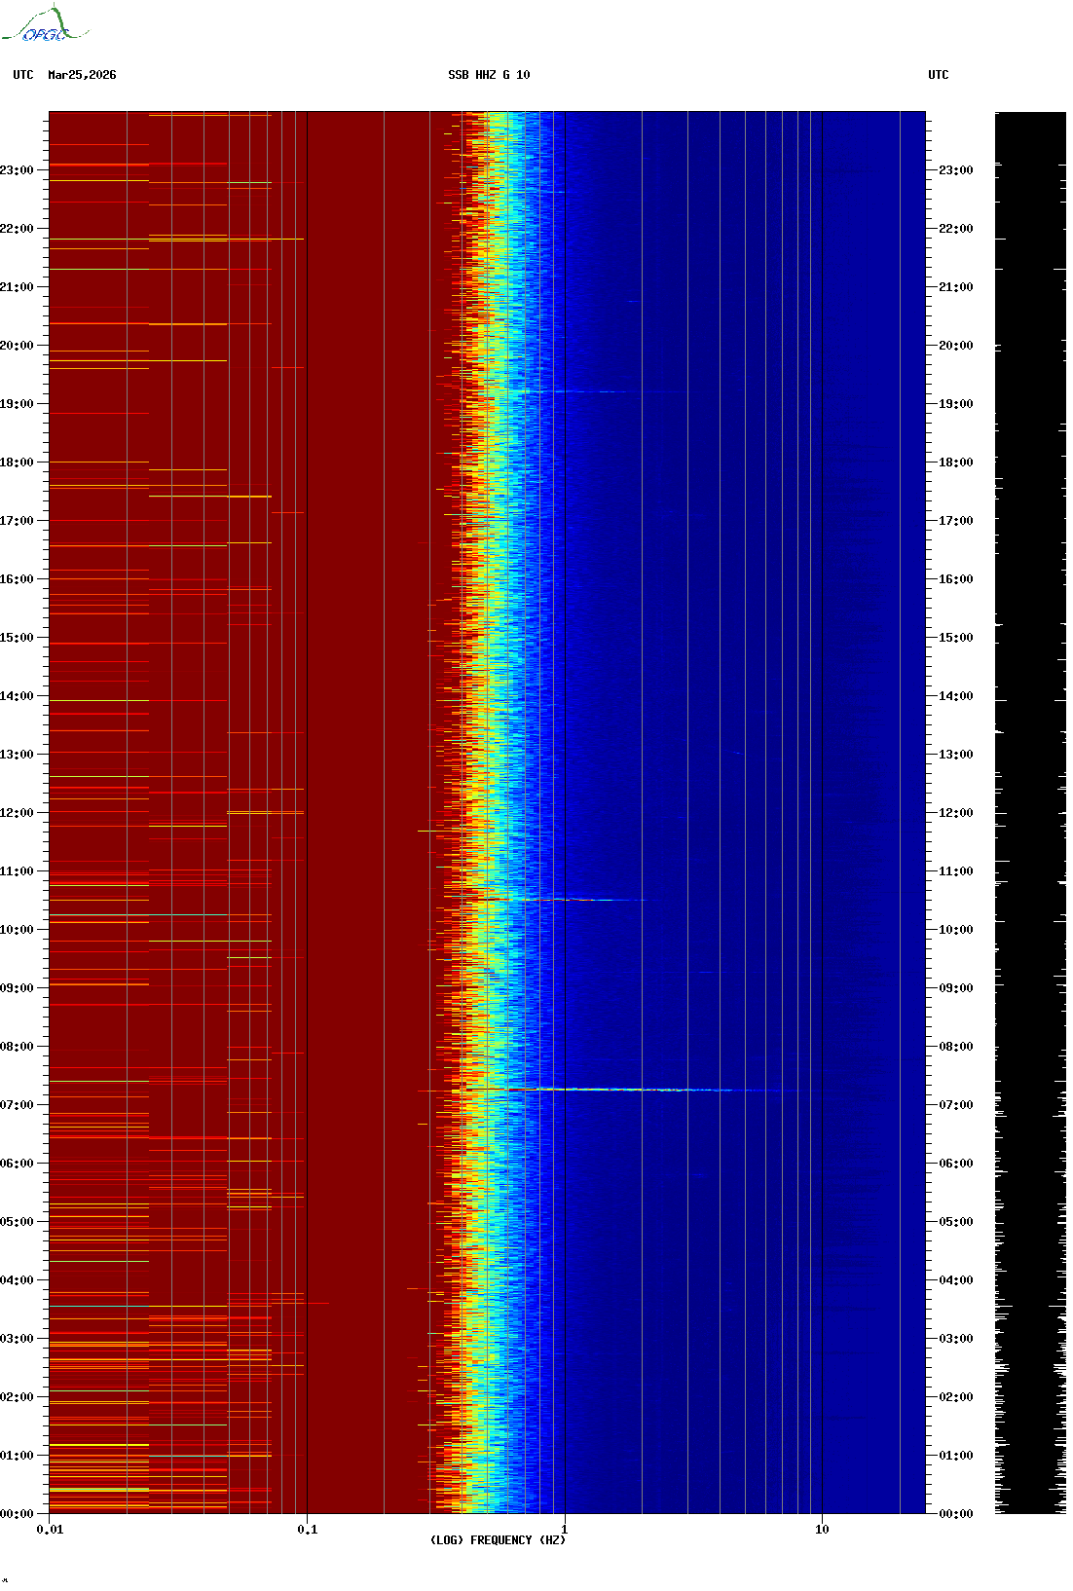The image size is (1073, 1591).
Task: Click the 1 Hz frequency axis label
Action: point(564,1530)
